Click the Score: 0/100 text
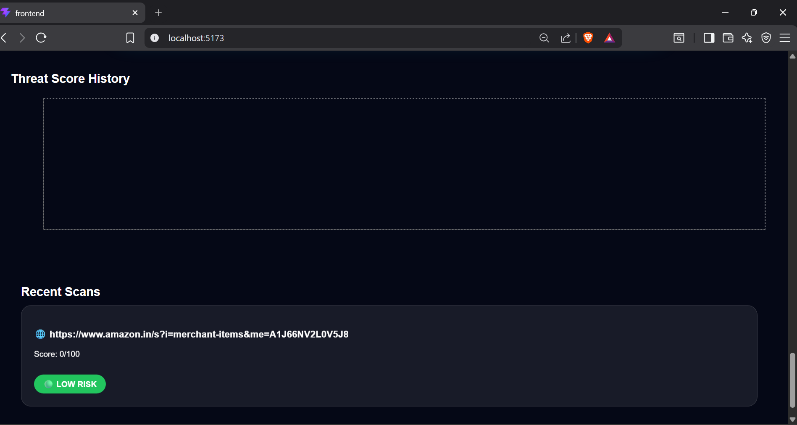 click(x=57, y=354)
